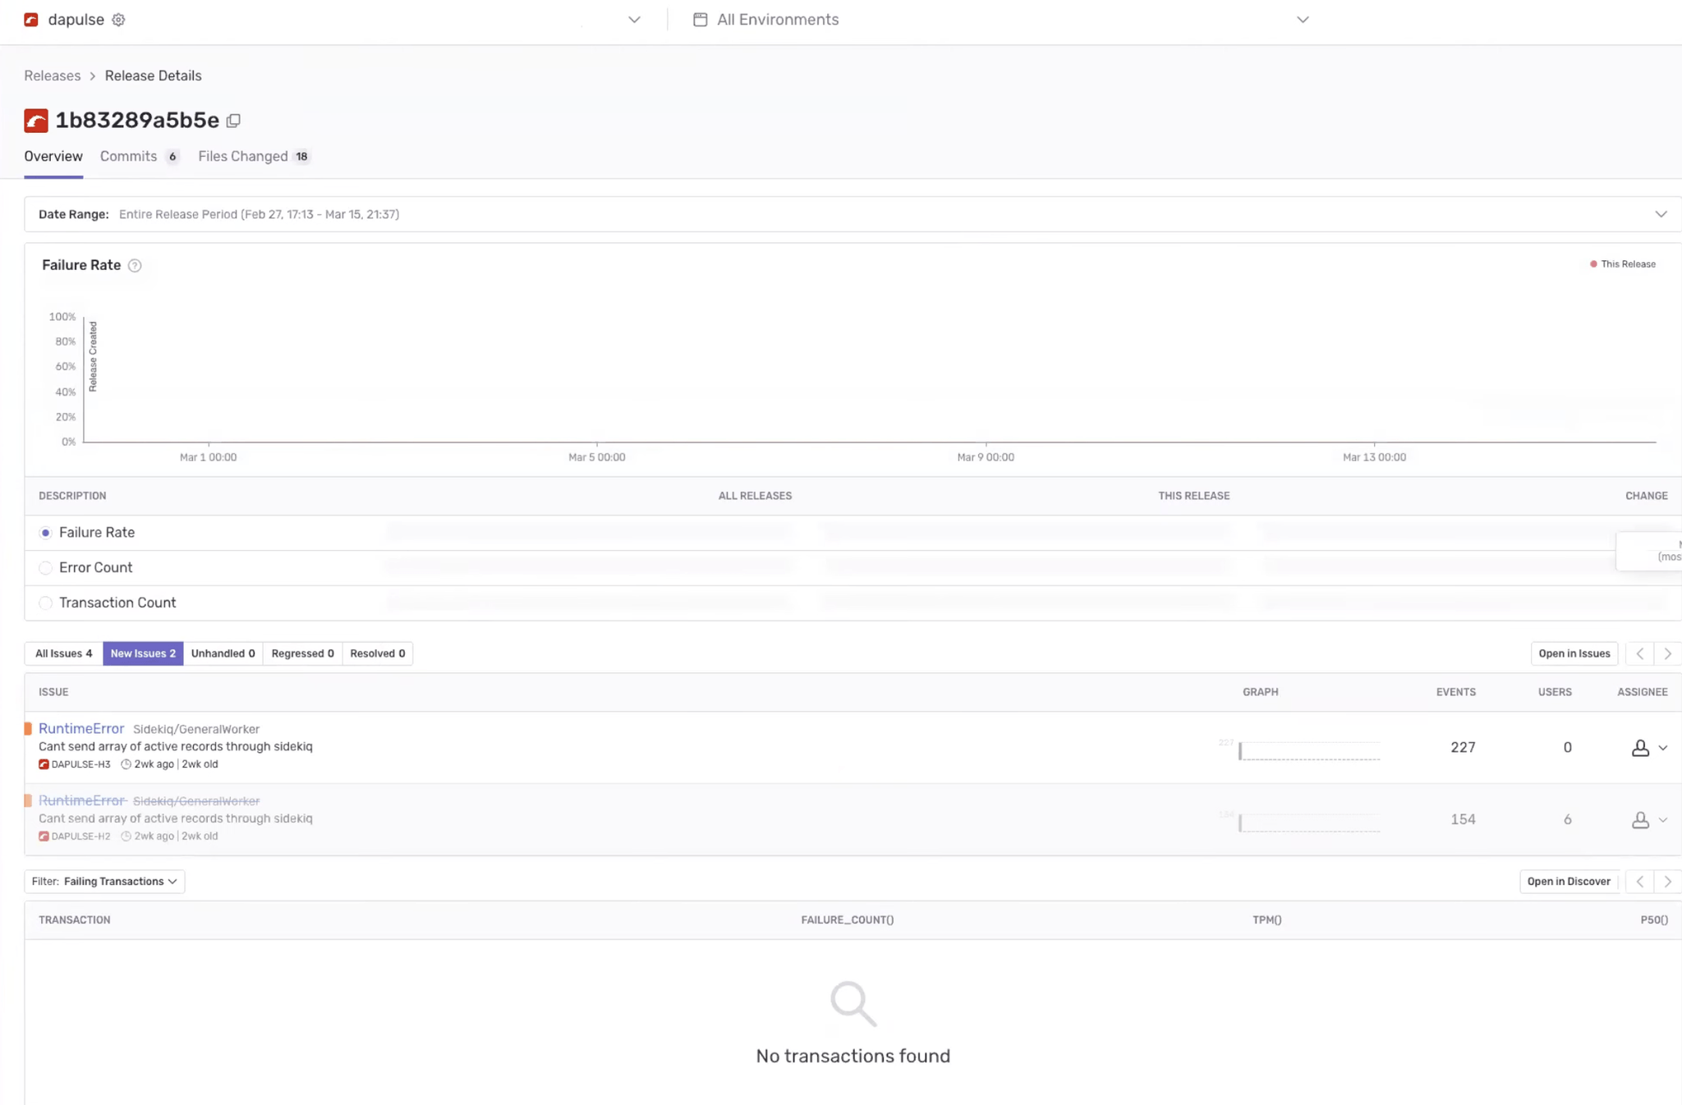
Task: Select the Error Count radio button
Action: click(46, 567)
